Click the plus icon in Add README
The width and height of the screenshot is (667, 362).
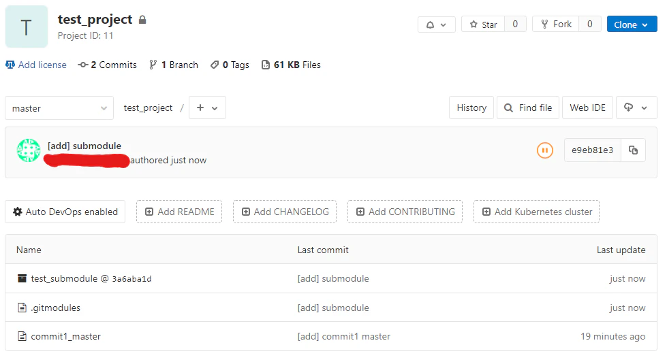coord(149,212)
